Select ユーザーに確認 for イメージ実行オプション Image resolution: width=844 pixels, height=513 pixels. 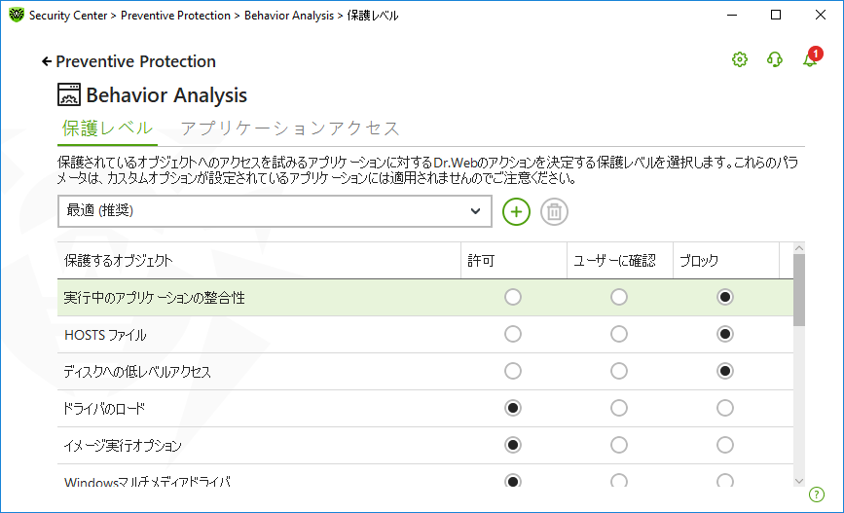click(x=619, y=445)
